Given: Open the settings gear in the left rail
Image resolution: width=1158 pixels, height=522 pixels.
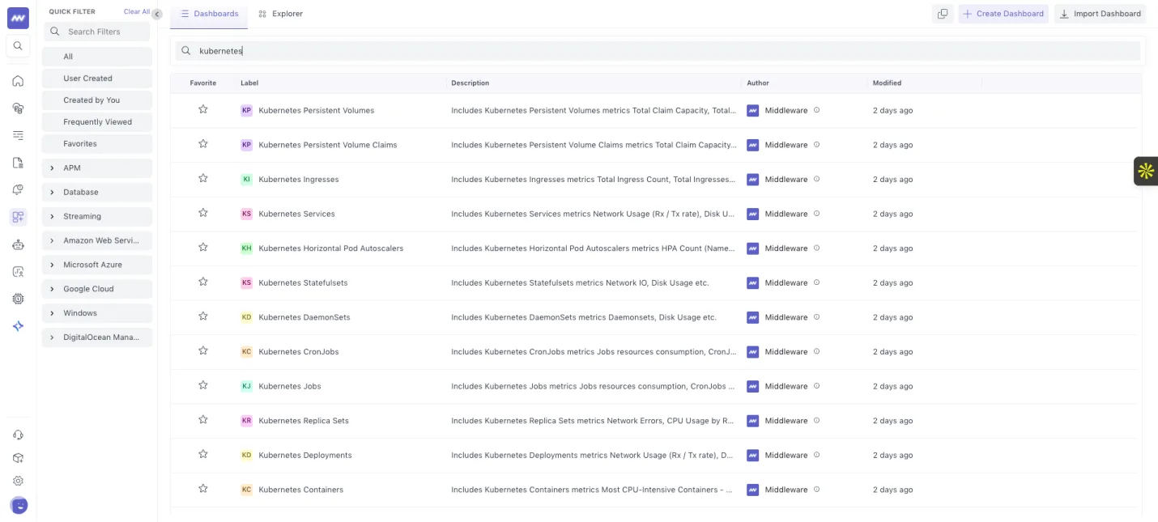Looking at the screenshot, I should (x=18, y=481).
